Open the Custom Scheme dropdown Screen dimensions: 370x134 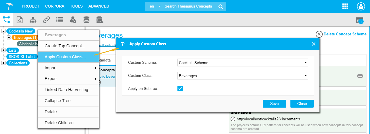[243, 63]
